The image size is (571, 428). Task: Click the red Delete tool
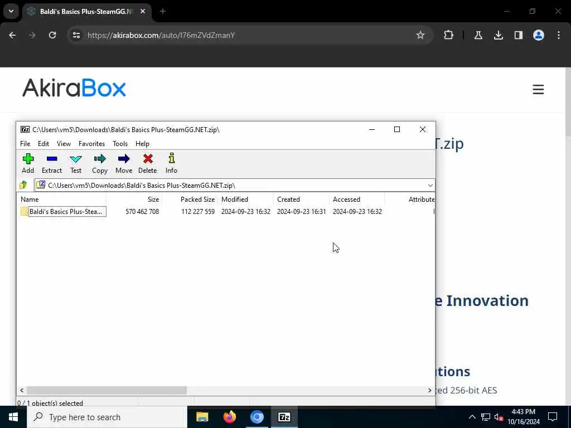[147, 163]
